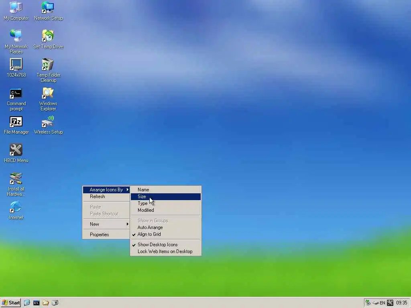The width and height of the screenshot is (411, 308).
Task: Open folder explorer from quick launch bar
Action: [46, 303]
